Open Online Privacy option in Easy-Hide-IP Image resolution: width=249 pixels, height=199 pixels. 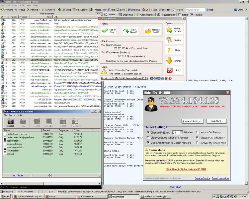[x=174, y=30]
